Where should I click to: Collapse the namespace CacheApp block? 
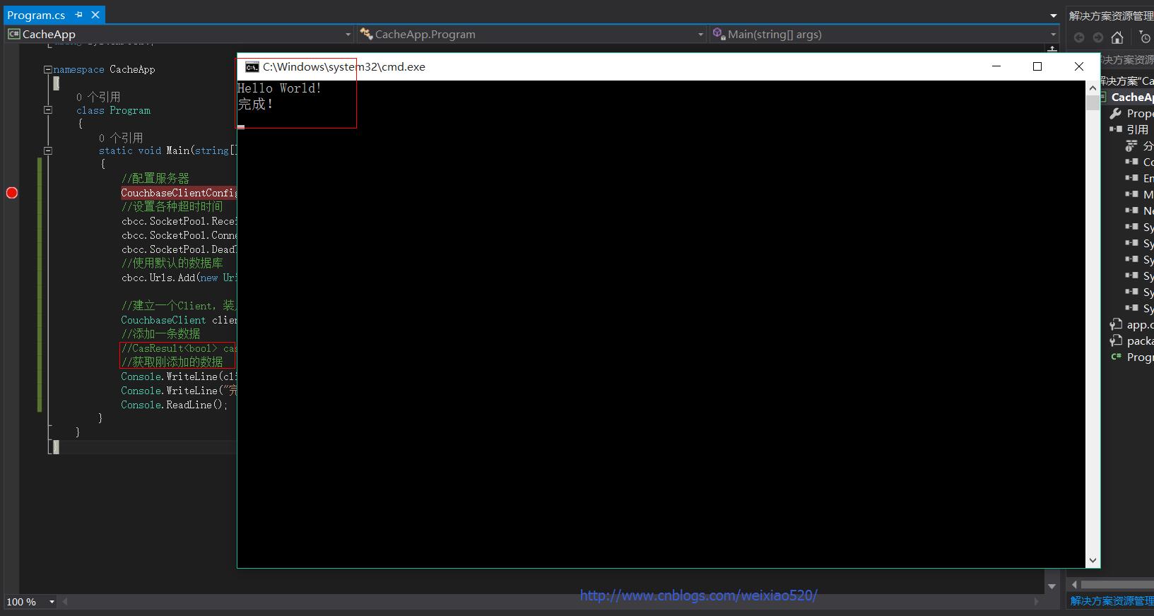[48, 69]
